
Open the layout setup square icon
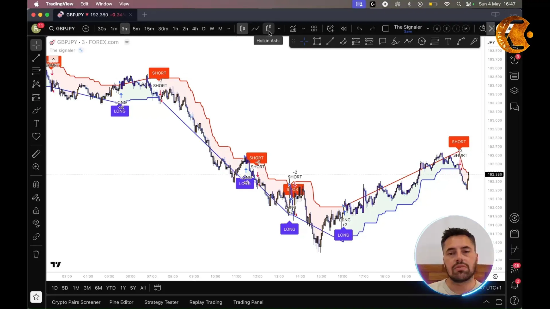[x=386, y=29]
